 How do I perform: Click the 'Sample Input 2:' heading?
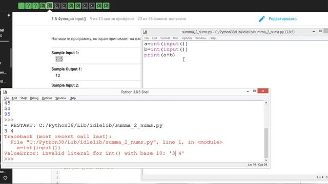(65, 85)
